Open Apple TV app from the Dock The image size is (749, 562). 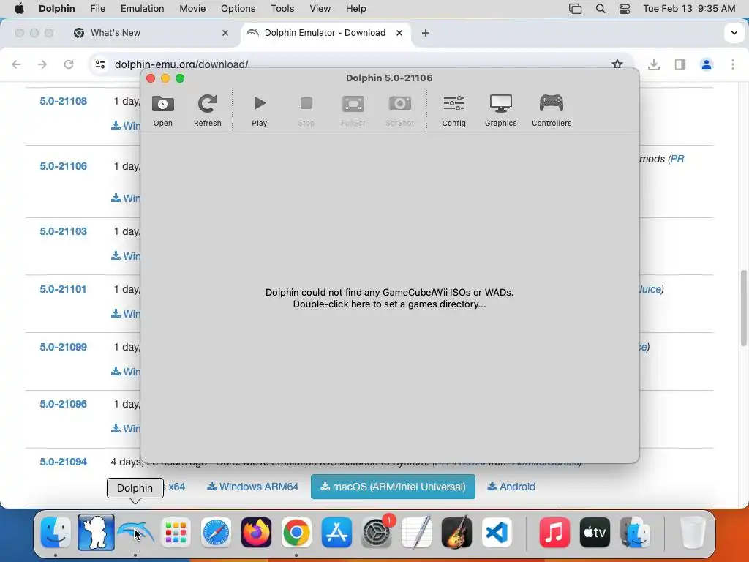(x=595, y=533)
